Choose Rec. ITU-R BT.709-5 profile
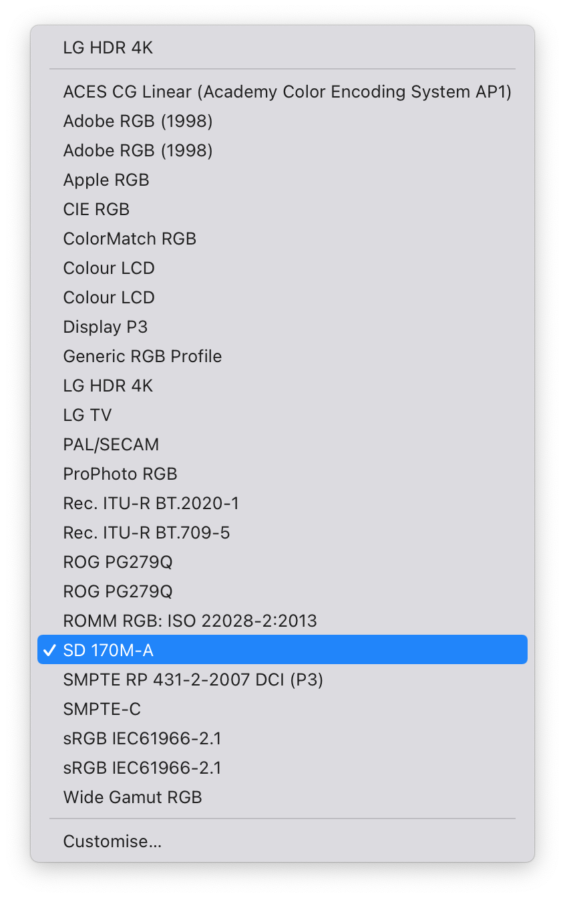 click(x=146, y=533)
